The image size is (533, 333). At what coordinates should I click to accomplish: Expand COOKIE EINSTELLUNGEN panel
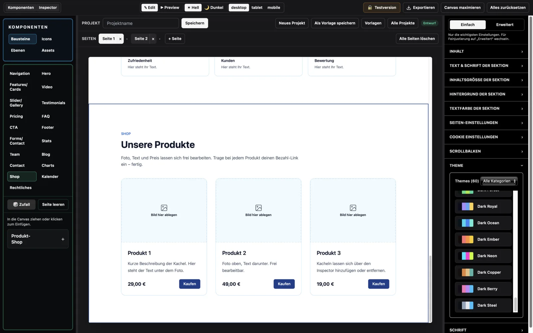click(x=486, y=137)
